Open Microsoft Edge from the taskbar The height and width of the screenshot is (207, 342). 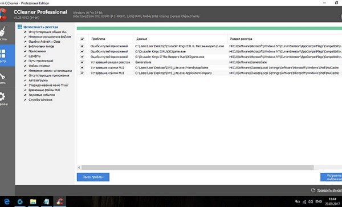tap(7, 201)
